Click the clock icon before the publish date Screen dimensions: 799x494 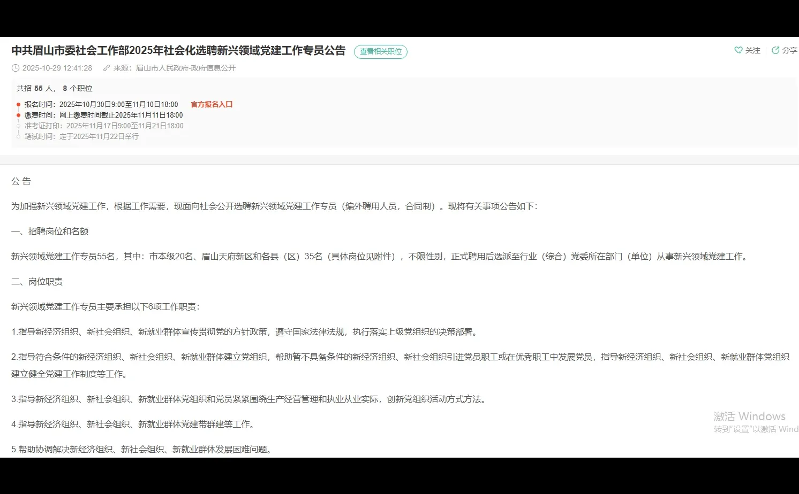[15, 68]
